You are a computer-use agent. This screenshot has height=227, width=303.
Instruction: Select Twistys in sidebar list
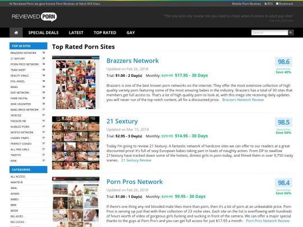(16, 155)
